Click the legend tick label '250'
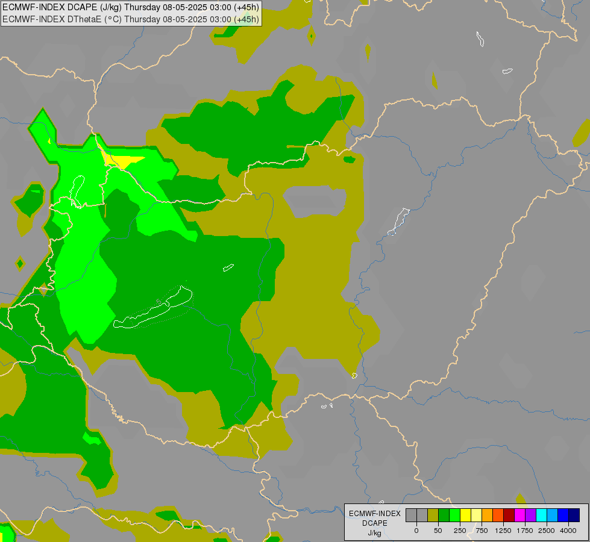Image resolution: width=590 pixels, height=542 pixels. pyautogui.click(x=460, y=531)
